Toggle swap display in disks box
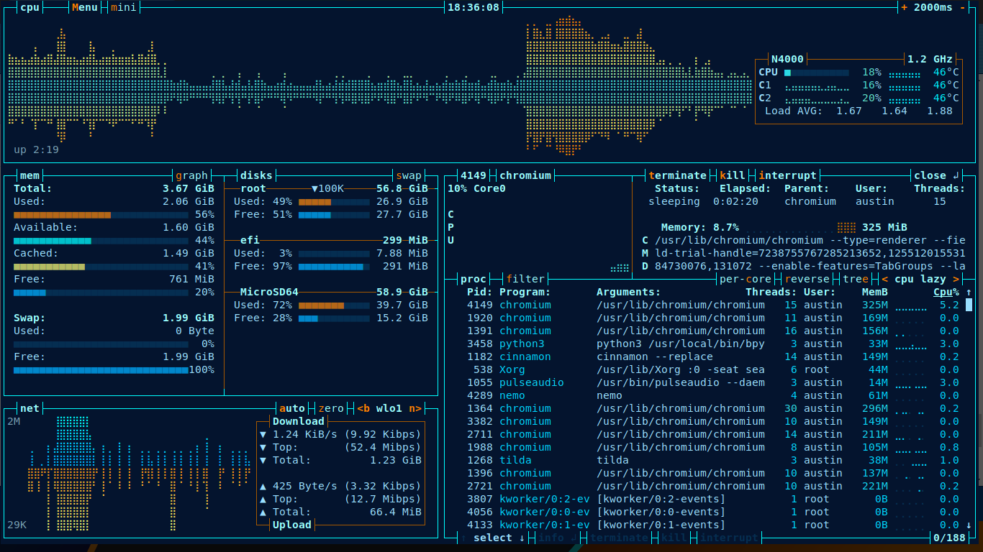This screenshot has width=983, height=552. [x=409, y=175]
